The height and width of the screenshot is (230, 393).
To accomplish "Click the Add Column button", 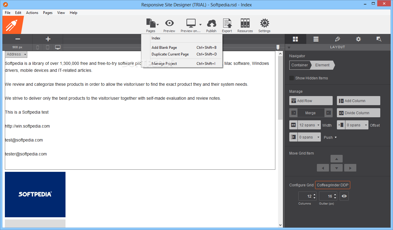I will pyautogui.click(x=358, y=101).
